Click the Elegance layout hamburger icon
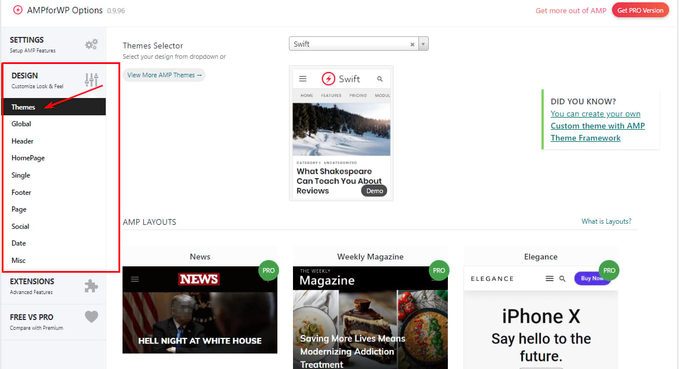This screenshot has height=369, width=679. [x=550, y=278]
